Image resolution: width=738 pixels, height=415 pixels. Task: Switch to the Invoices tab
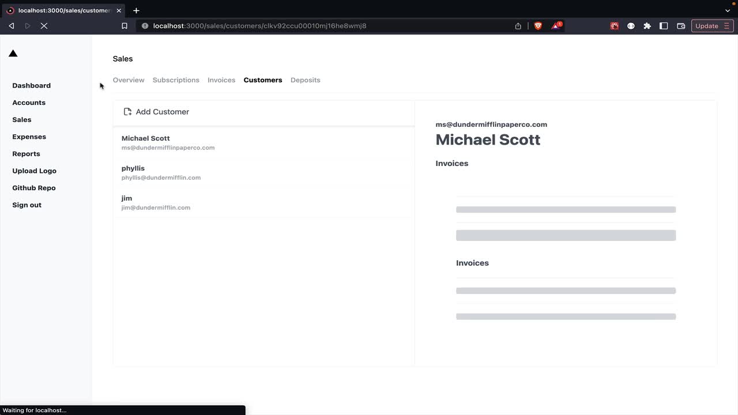pyautogui.click(x=221, y=80)
